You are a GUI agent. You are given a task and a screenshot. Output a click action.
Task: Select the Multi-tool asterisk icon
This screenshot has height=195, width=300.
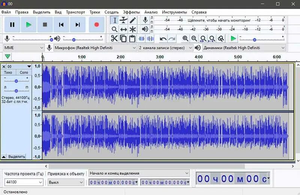pyautogui.click(x=133, y=29)
